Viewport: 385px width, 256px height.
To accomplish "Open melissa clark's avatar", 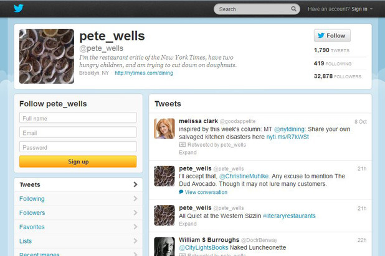I will coord(164,129).
